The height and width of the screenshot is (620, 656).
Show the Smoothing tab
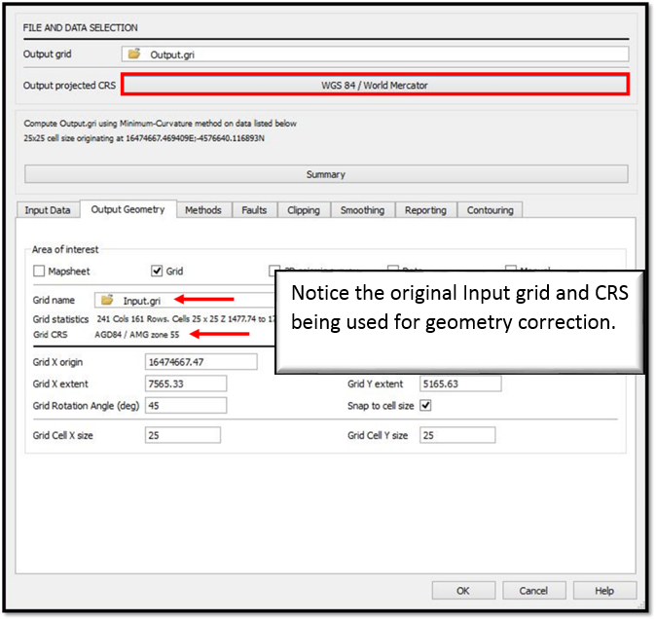362,210
